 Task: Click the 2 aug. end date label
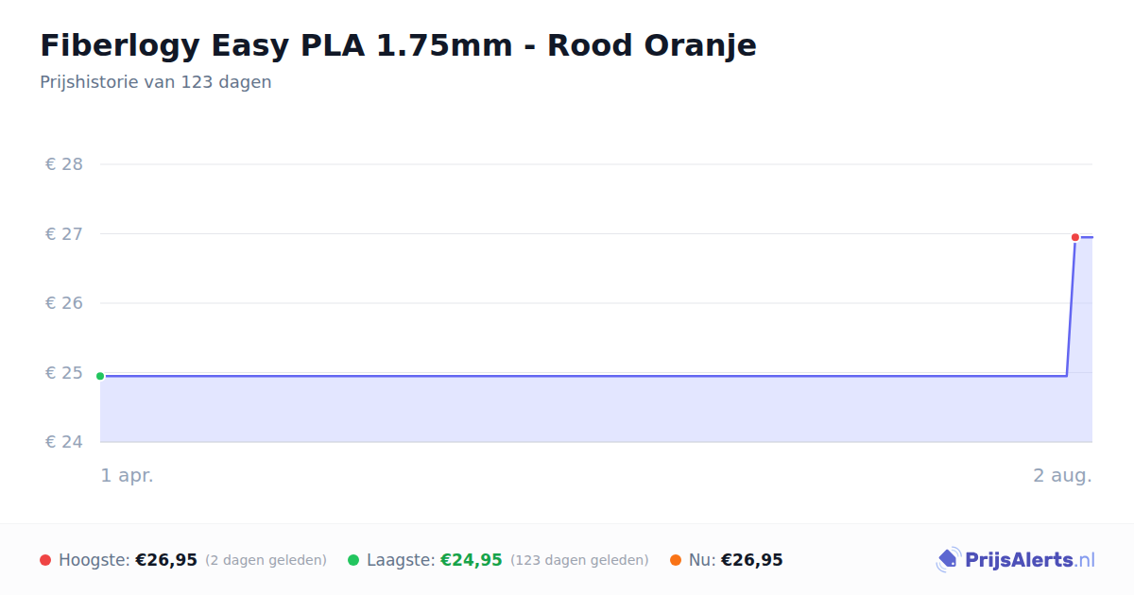1062,476
